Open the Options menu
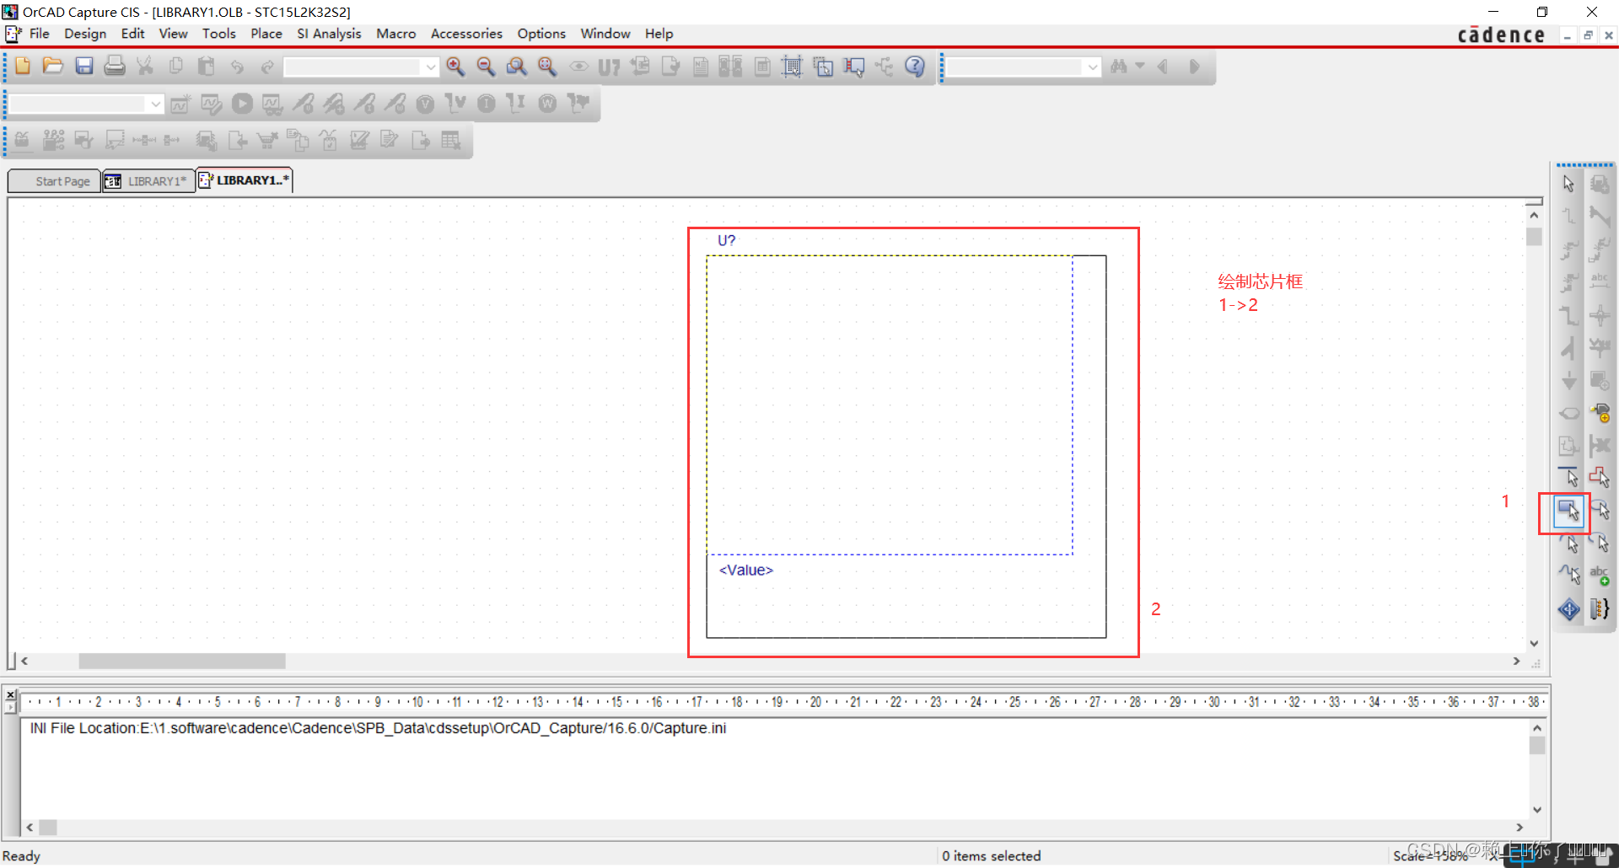Screen dimensions: 1619x868 [x=541, y=34]
